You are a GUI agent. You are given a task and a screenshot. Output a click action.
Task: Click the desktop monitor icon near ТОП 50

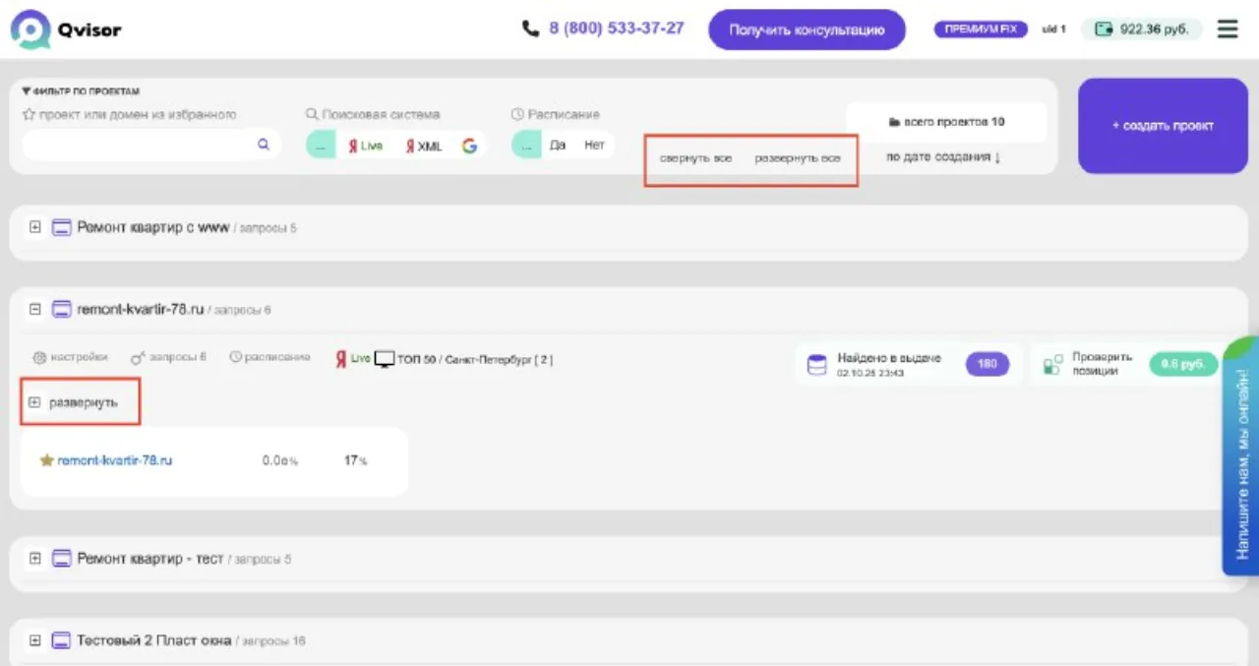pos(385,359)
